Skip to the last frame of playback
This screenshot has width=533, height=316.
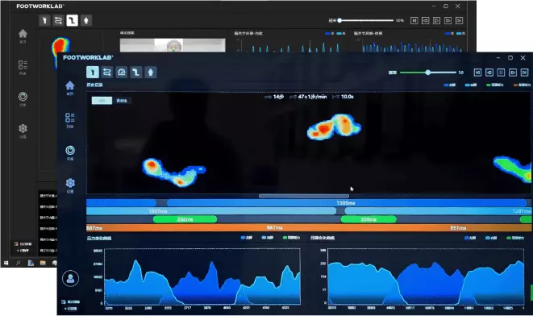tap(524, 73)
